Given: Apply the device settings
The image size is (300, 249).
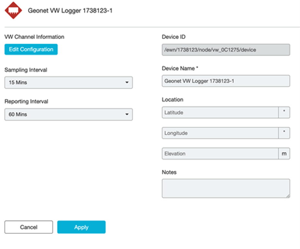Looking at the screenshot, I should point(81,227).
